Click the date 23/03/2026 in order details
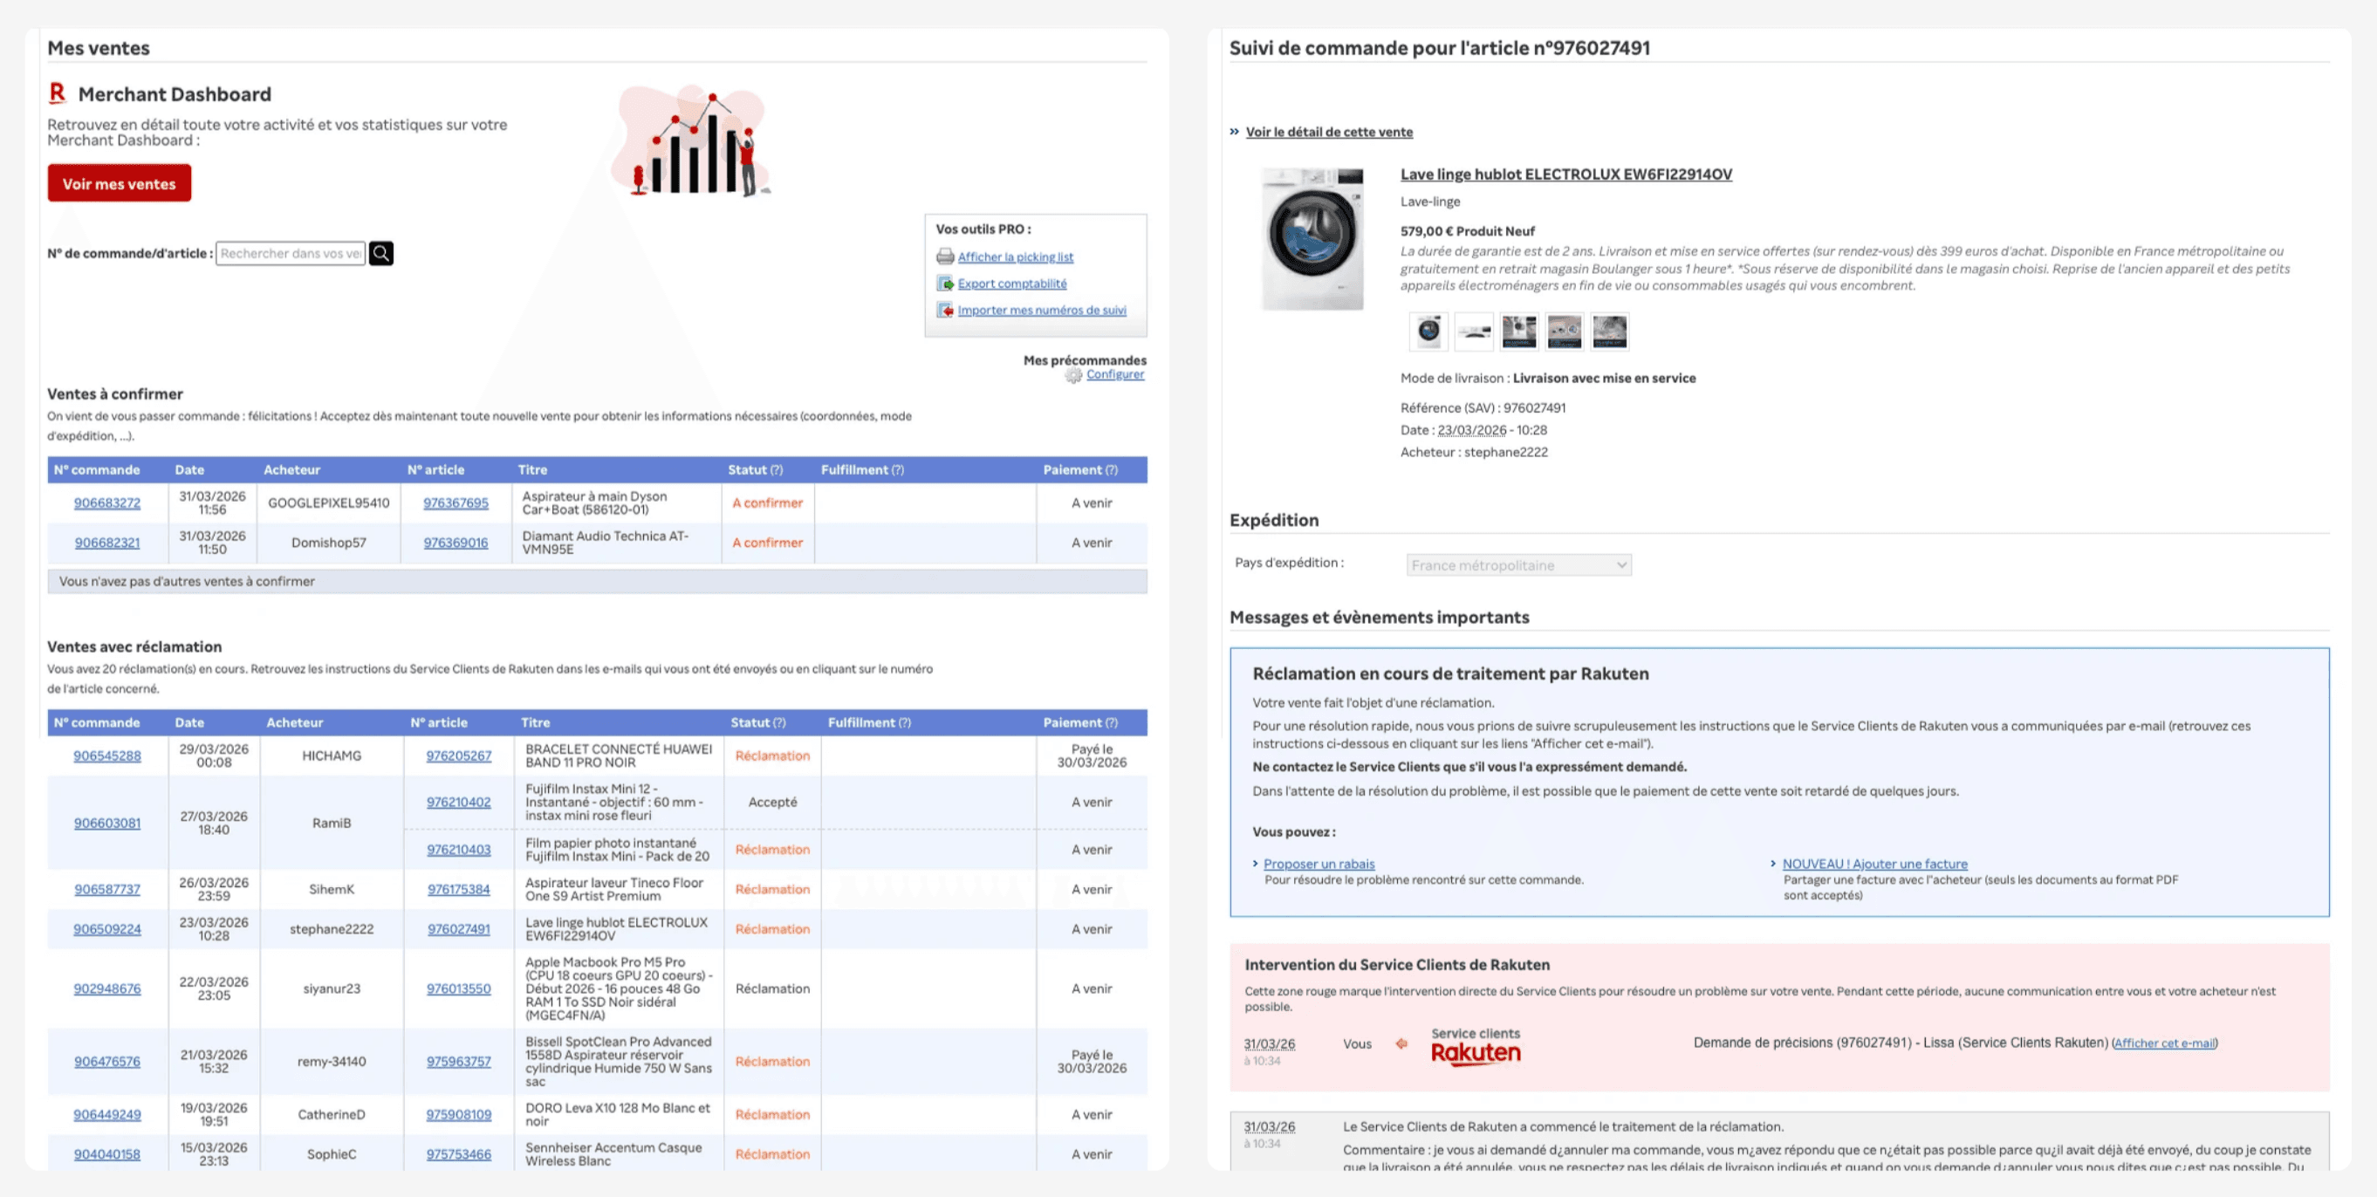Screen dimensions: 2377x1197 (1471, 430)
